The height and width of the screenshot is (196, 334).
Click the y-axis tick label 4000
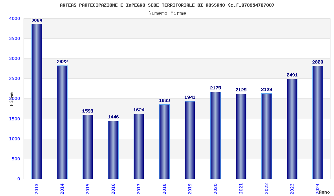pyautogui.click(x=15, y=19)
